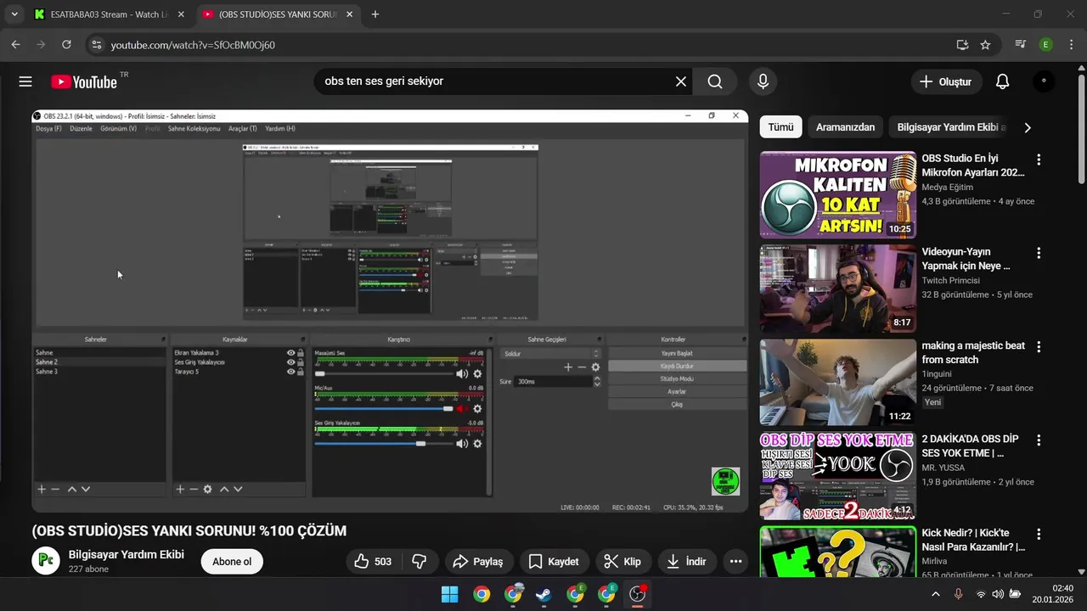Select the Bilgisayar Yardım Ekibi filter chip
This screenshot has width=1087, height=611.
(951, 127)
